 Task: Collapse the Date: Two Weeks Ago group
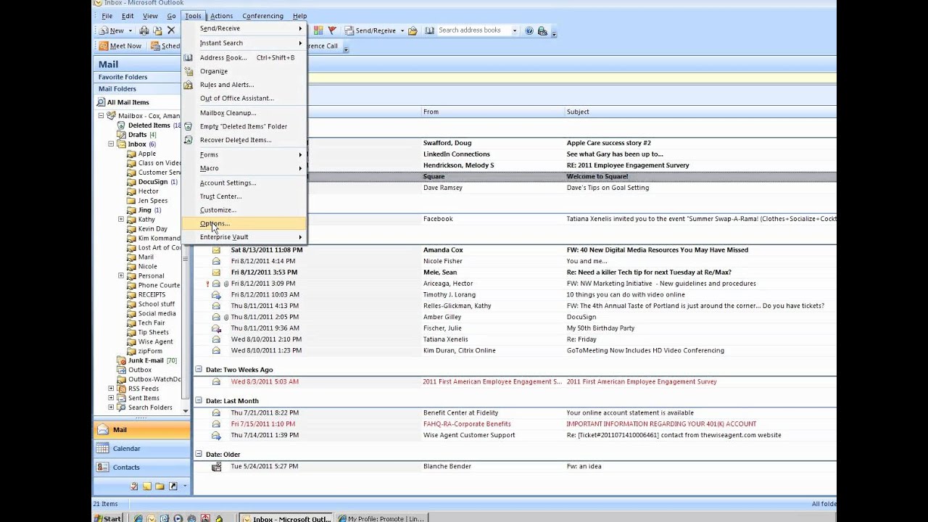[x=198, y=370]
